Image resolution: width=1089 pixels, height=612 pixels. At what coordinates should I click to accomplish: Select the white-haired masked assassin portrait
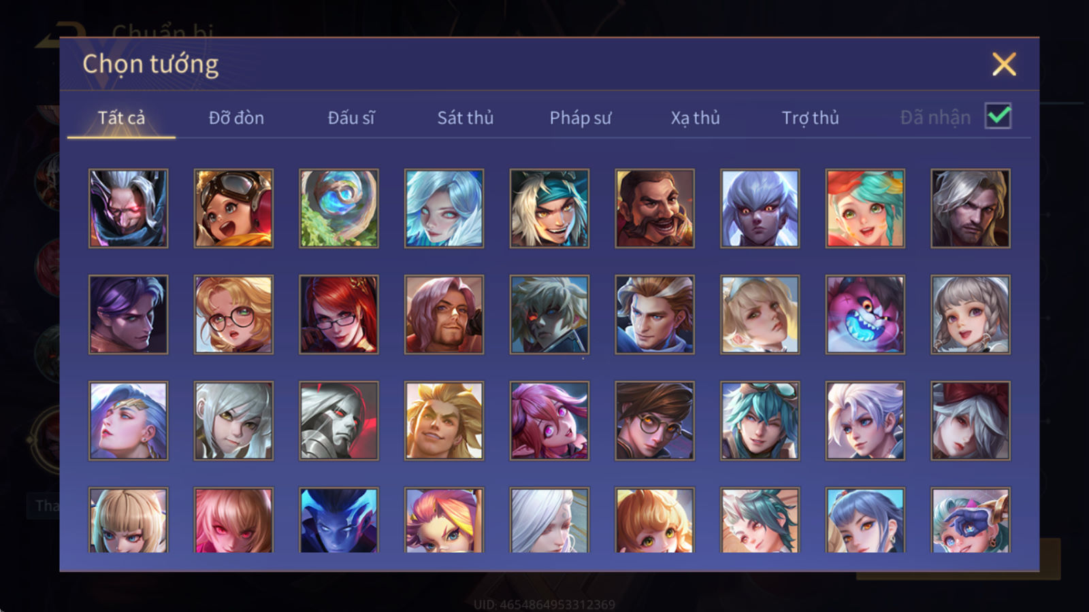point(128,208)
